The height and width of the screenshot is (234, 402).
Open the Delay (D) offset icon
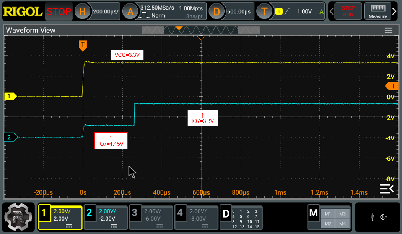click(216, 11)
